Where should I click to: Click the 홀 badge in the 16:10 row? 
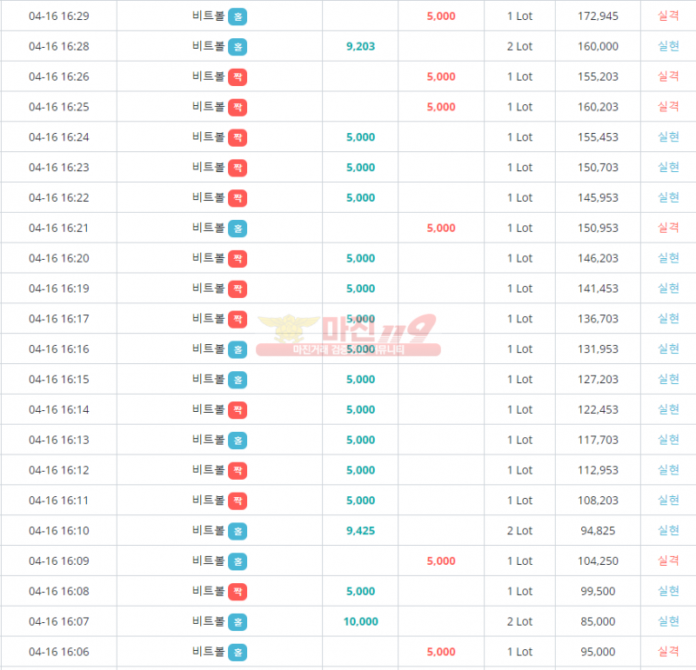click(x=238, y=531)
